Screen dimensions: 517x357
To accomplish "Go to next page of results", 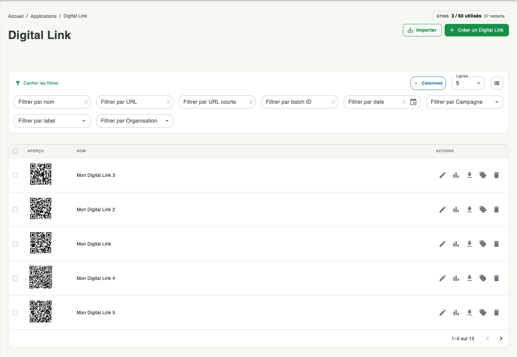I will (x=501, y=338).
